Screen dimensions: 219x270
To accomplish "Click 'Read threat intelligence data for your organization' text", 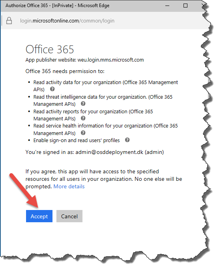I will click(x=90, y=97).
